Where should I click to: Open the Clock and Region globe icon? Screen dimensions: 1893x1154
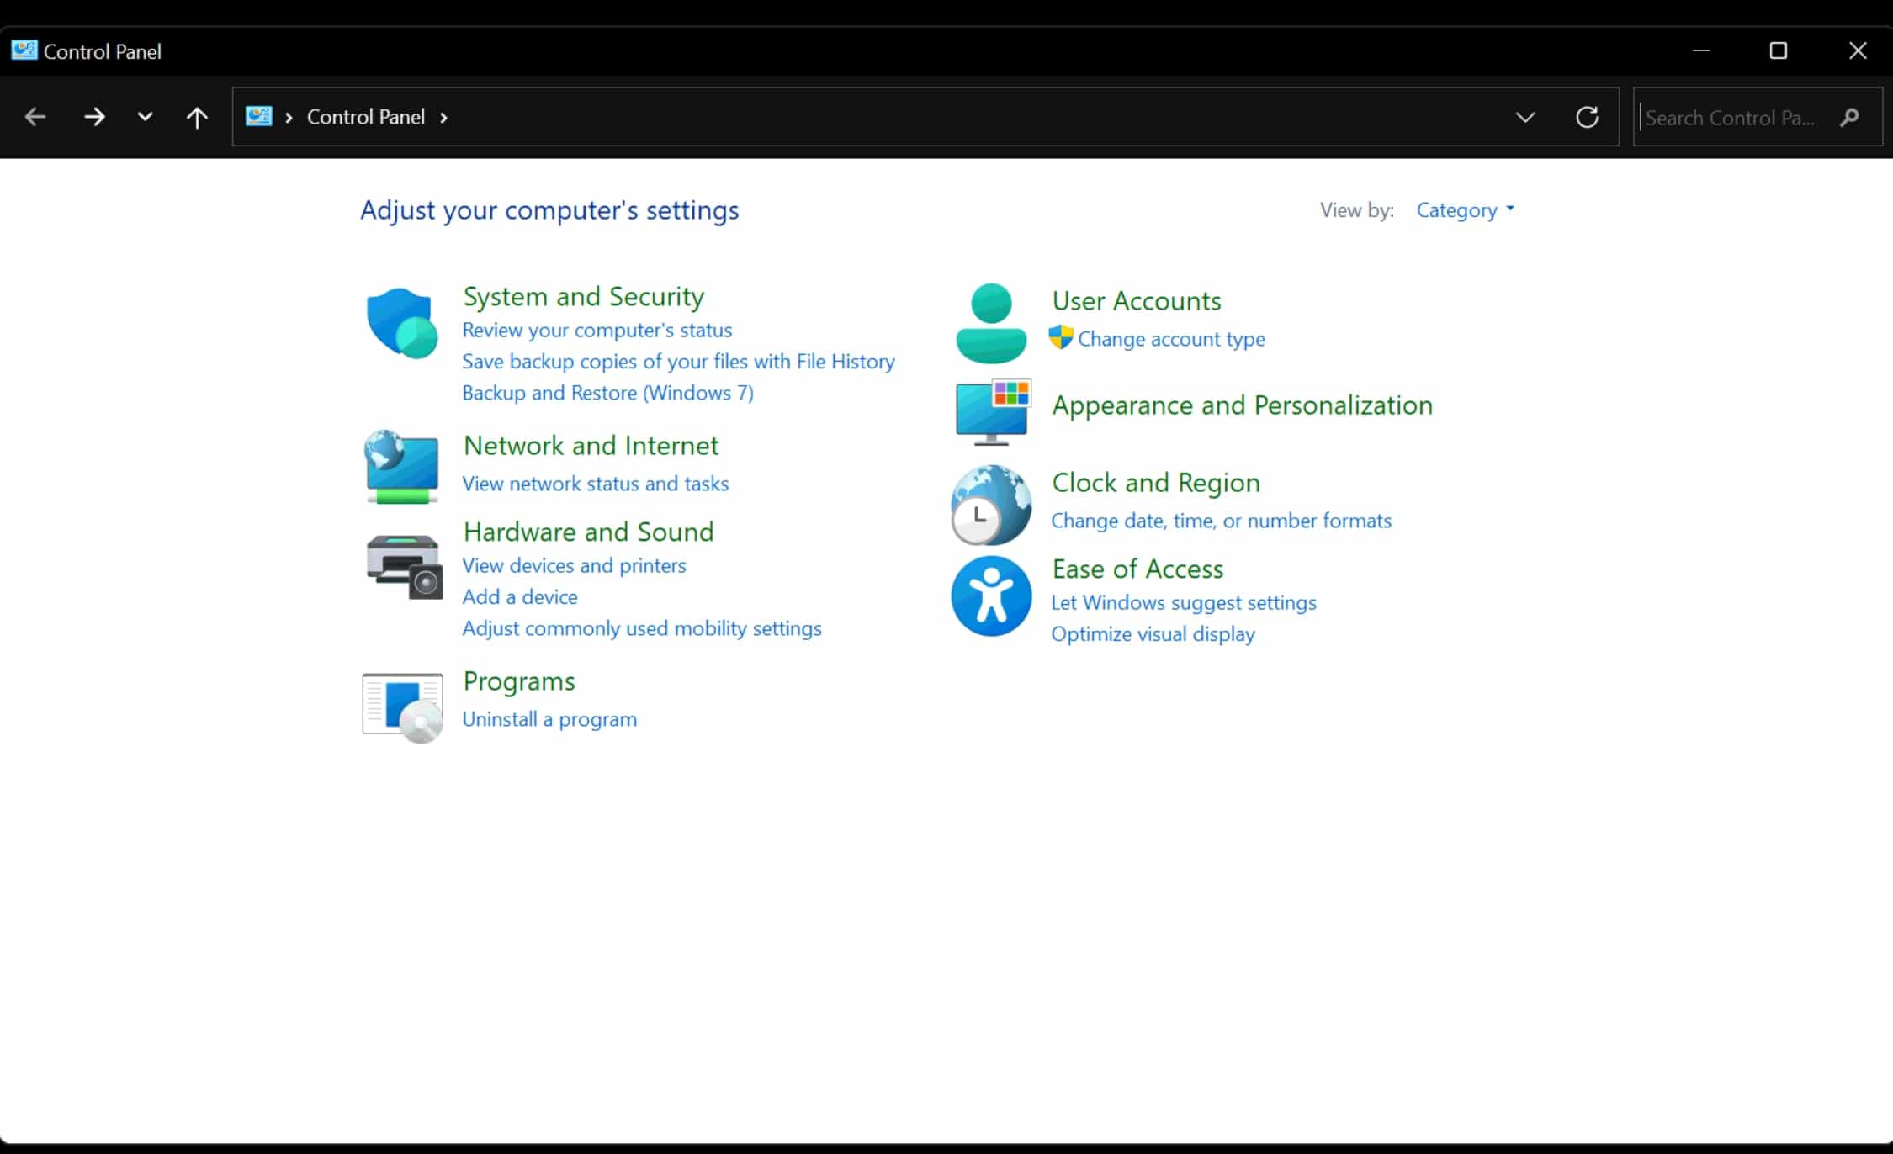(991, 505)
